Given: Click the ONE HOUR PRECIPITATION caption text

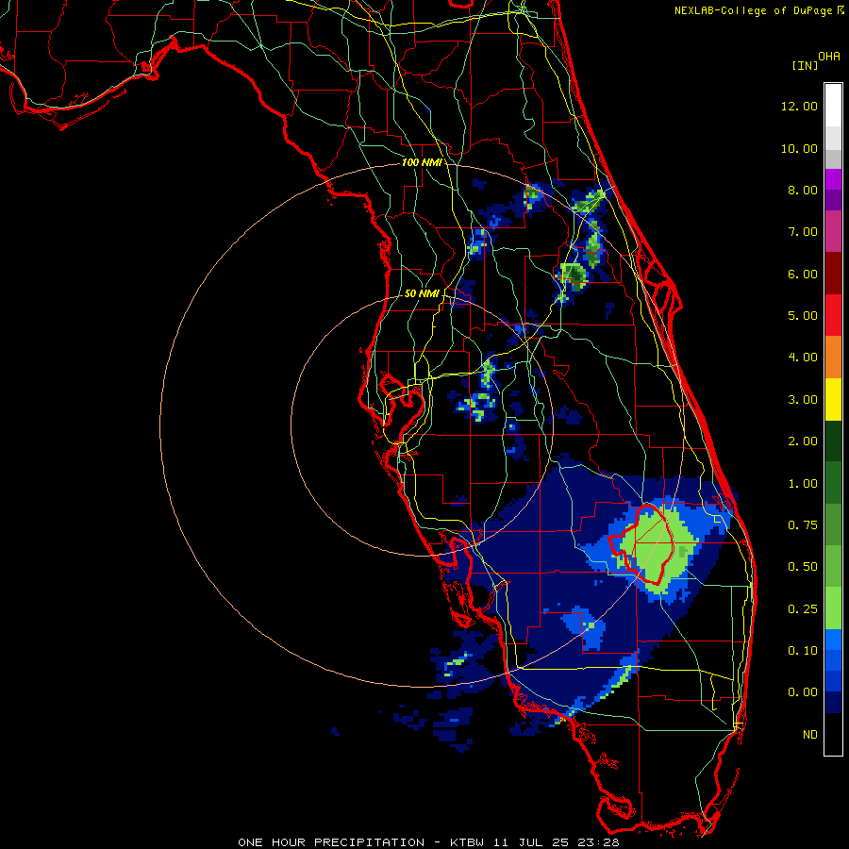Looking at the screenshot, I should [331, 842].
